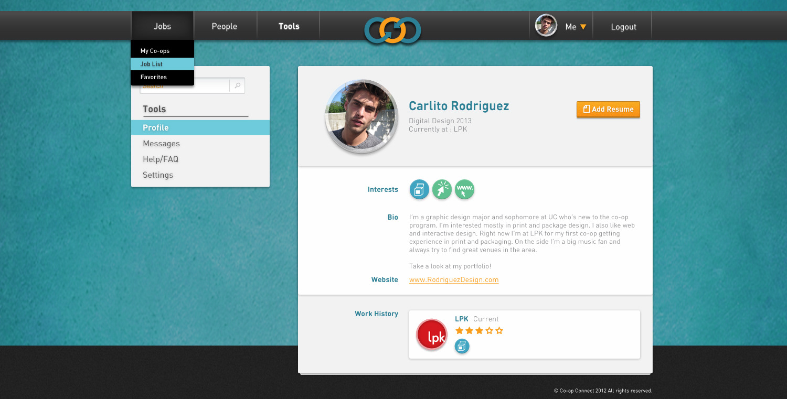The width and height of the screenshot is (787, 399).
Task: Click the first star in LPK rating
Action: [460, 331]
